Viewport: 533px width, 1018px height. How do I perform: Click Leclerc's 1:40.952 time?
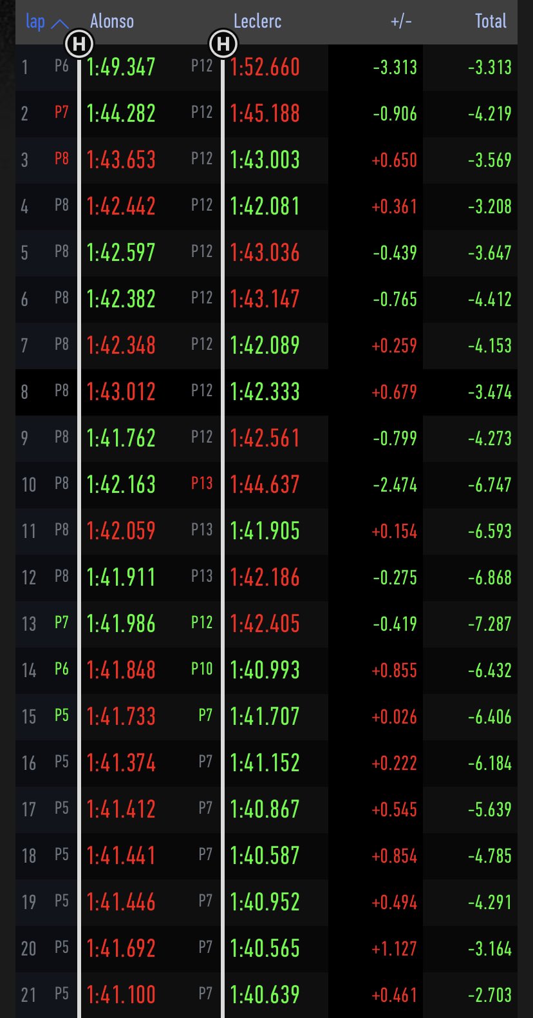click(265, 902)
